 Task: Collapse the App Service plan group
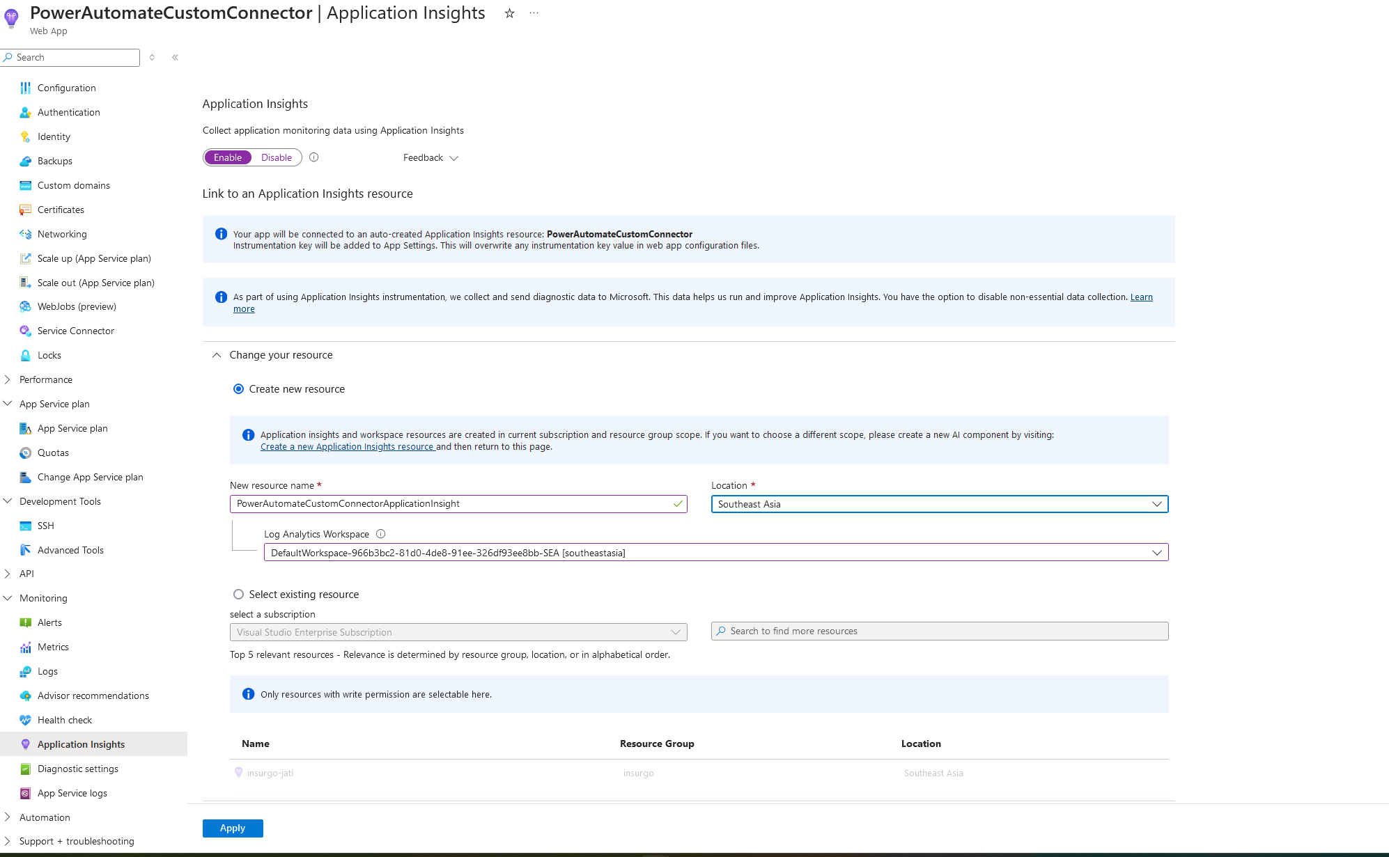coord(8,404)
